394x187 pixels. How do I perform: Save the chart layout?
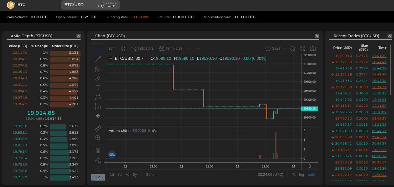coord(273,48)
